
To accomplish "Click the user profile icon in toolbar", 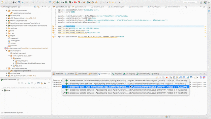I will [x=14, y=2].
